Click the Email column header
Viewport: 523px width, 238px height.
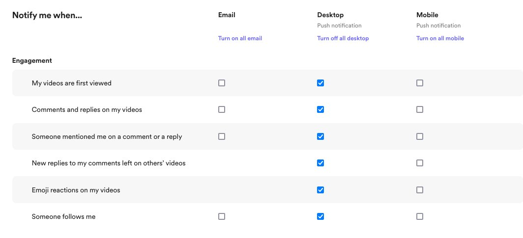pyautogui.click(x=227, y=15)
